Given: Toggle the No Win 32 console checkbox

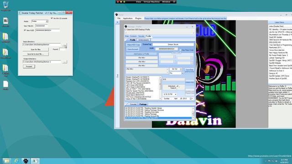Looking at the screenshot, I should tap(52, 18).
